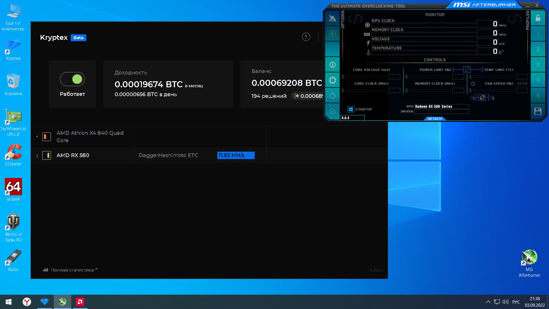
Task: Open CCleaner desktop shortcut
Action: [x=13, y=155]
